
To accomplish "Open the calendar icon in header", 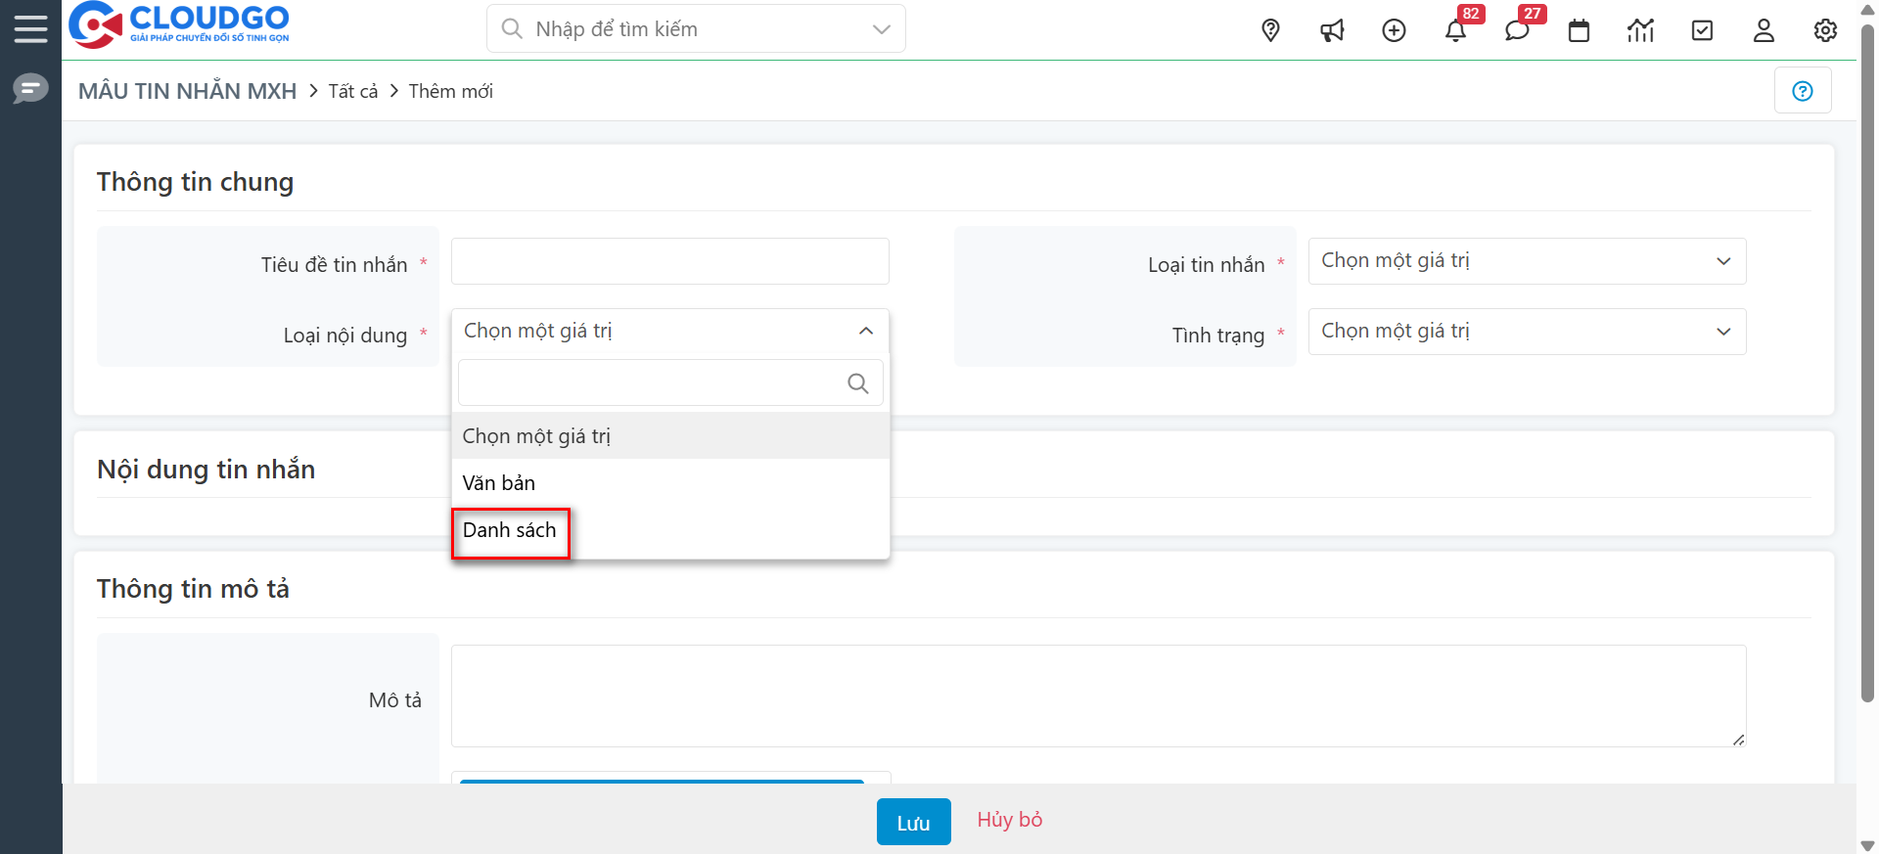I will tap(1579, 30).
